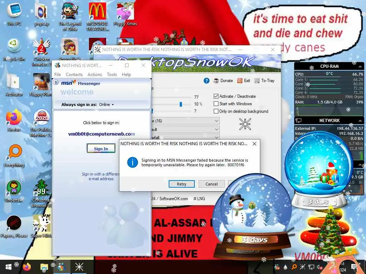The width and height of the screenshot is (366, 274).
Task: Open the notification center icon
Action: (354, 267)
